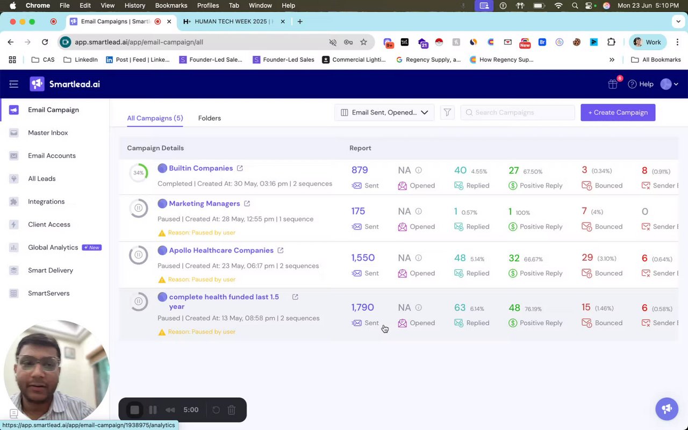
Task: Open Chrome Extensions puzzle icon
Action: [611, 42]
